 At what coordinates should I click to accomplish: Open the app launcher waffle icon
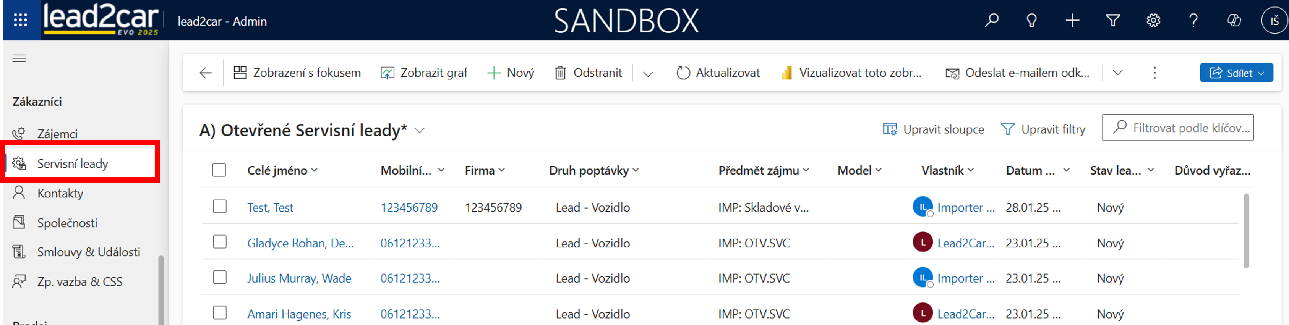(x=21, y=20)
